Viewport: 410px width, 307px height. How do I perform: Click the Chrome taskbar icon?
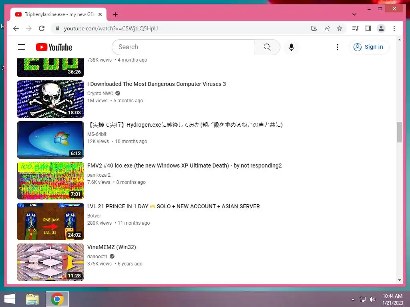tap(57, 299)
